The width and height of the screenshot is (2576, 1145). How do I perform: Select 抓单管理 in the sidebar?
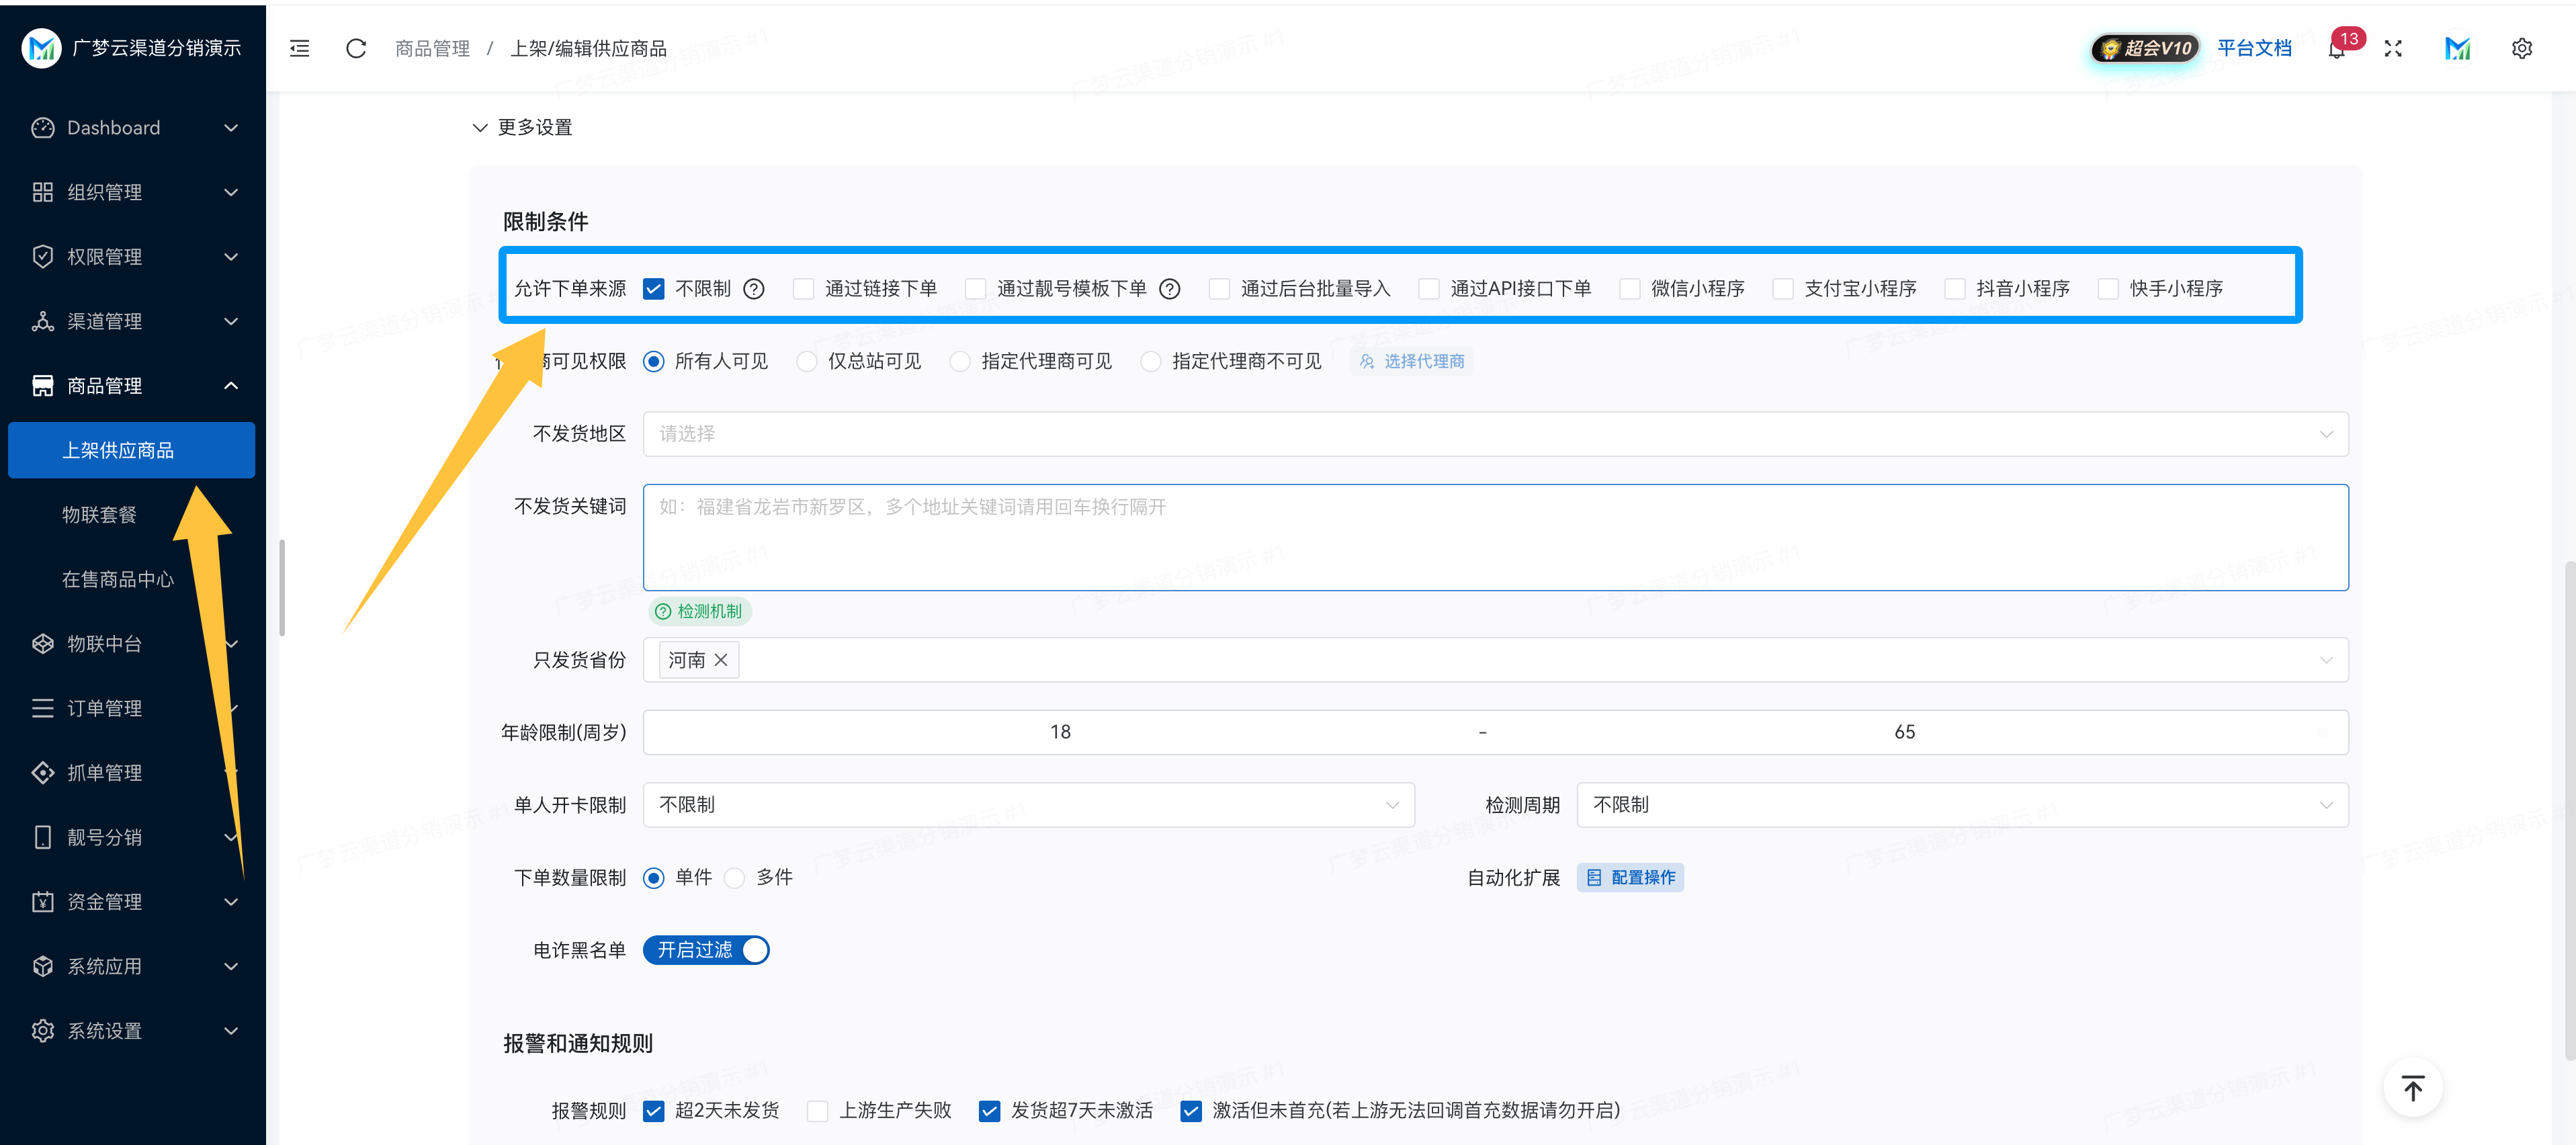[x=104, y=772]
